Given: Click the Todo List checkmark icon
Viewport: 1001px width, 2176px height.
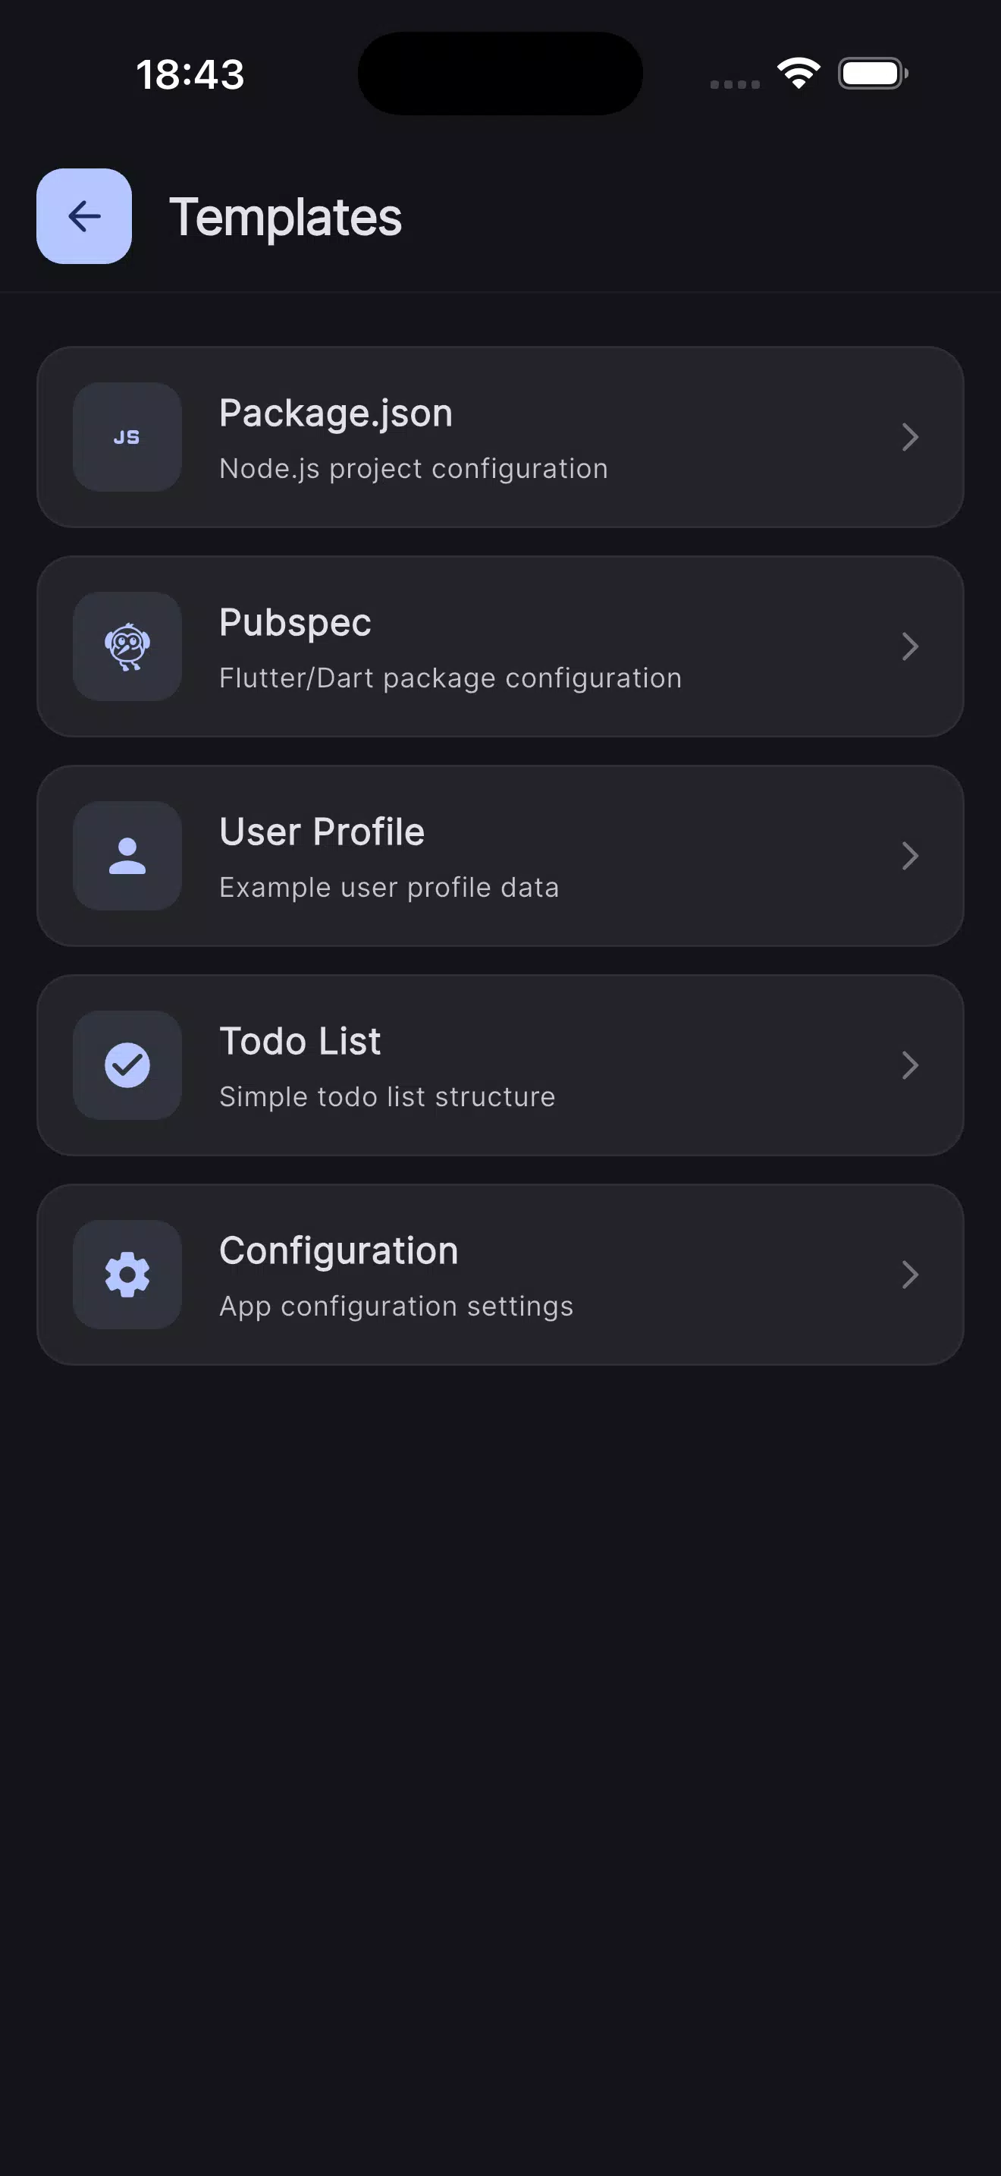Looking at the screenshot, I should pos(127,1065).
